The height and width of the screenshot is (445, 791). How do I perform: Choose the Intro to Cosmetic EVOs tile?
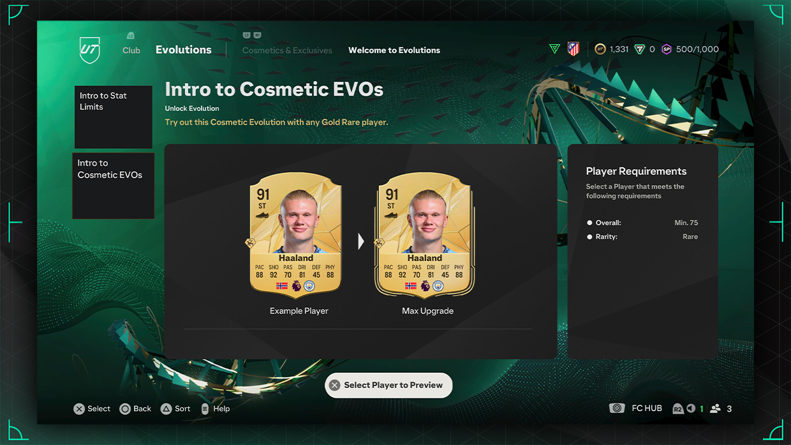click(x=114, y=186)
